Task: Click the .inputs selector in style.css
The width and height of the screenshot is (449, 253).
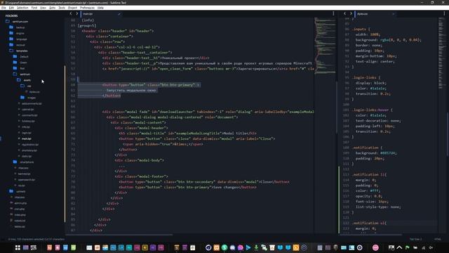Action: click(361, 29)
